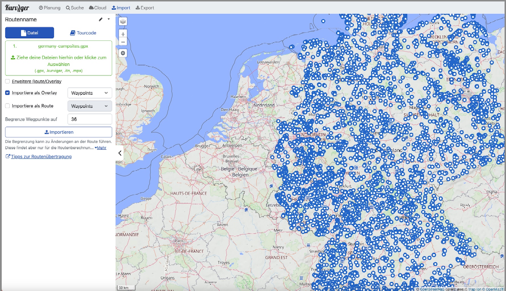Click the campsite marker east of Dieppe

[246, 210]
